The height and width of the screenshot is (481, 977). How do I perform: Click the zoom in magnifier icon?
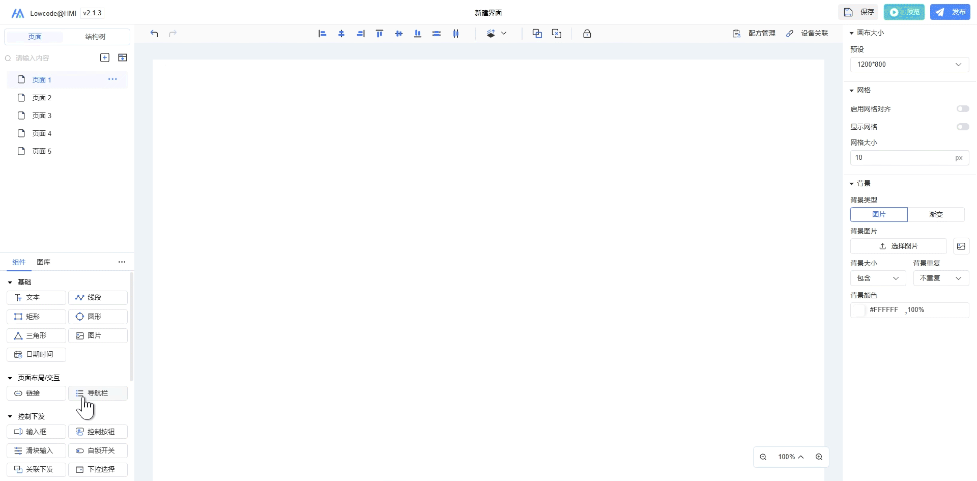[819, 457]
